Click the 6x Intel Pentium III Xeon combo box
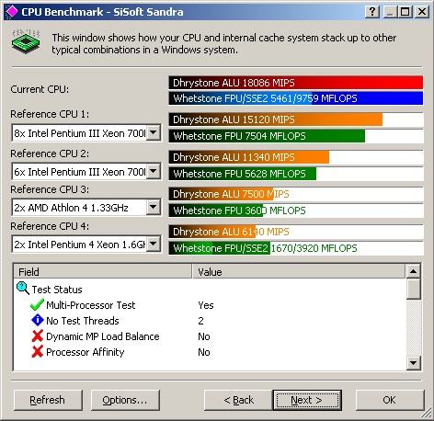This screenshot has height=421, width=434. pyautogui.click(x=86, y=172)
